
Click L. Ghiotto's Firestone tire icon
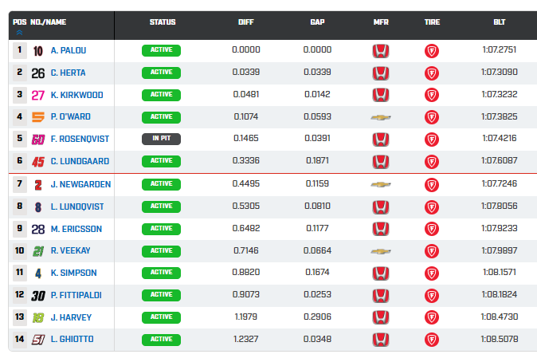click(x=431, y=340)
